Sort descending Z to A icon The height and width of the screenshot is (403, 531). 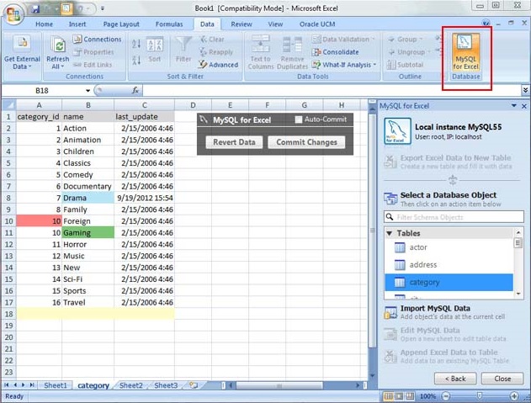pyautogui.click(x=136, y=61)
